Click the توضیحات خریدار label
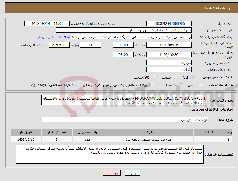This screenshot has width=238, height=181. [219, 155]
